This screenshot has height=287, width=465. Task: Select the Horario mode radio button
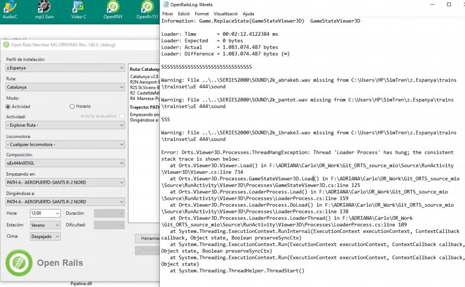tap(72, 106)
